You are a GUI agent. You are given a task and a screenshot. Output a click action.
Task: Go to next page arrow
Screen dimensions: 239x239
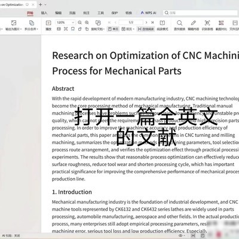pyautogui.click(x=146, y=23)
